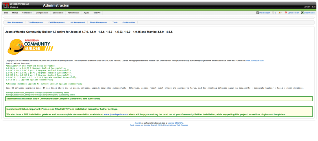
Task: Open the Componentes menu
Action: tap(42, 13)
